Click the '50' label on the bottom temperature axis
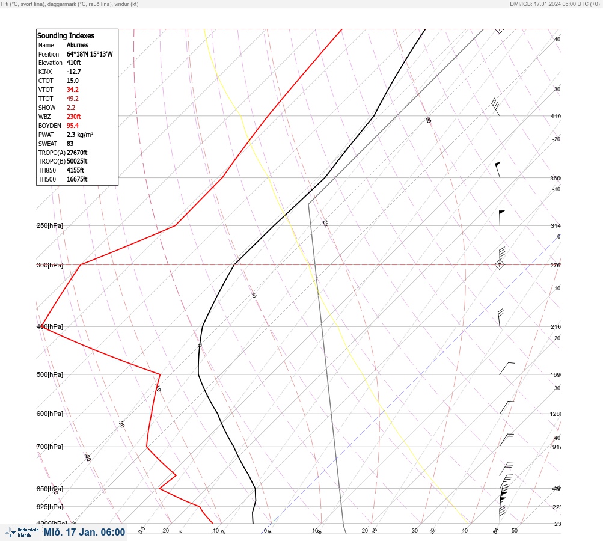The height and width of the screenshot is (541, 603). [515, 531]
